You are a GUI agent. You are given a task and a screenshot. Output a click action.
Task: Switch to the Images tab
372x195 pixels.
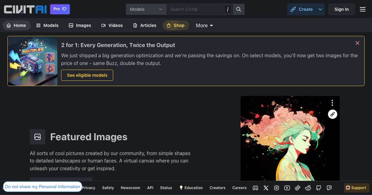pyautogui.click(x=80, y=25)
